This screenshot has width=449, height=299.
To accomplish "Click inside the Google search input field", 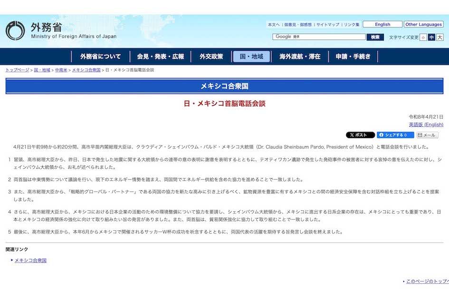I will point(318,36).
